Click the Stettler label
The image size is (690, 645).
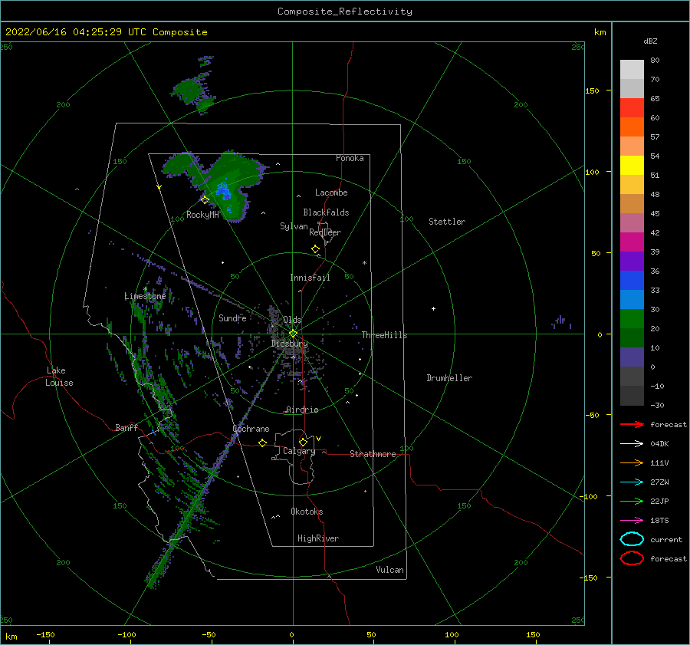pos(447,222)
